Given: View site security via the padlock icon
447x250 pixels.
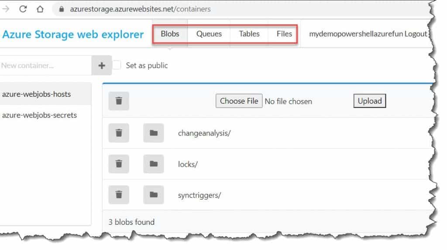Looking at the screenshot, I should point(61,9).
